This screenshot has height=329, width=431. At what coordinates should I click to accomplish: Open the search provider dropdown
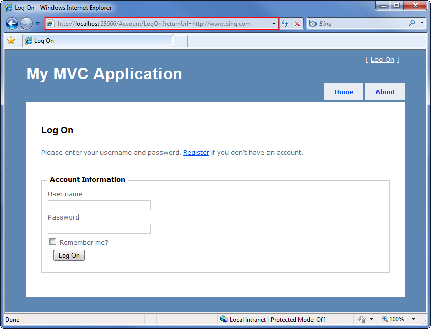(422, 23)
